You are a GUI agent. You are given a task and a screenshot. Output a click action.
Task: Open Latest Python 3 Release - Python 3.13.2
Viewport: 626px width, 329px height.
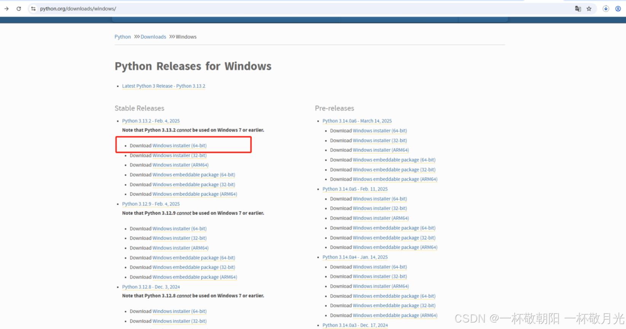tap(164, 86)
